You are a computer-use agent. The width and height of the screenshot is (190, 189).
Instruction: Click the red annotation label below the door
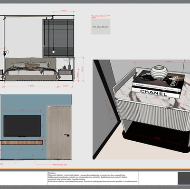(x=60, y=165)
